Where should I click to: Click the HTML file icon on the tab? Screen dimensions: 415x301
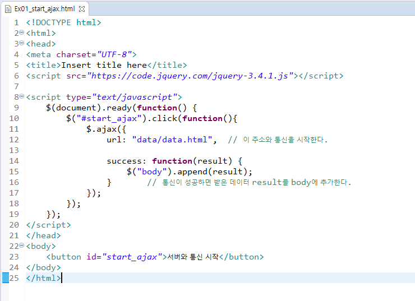[8, 9]
